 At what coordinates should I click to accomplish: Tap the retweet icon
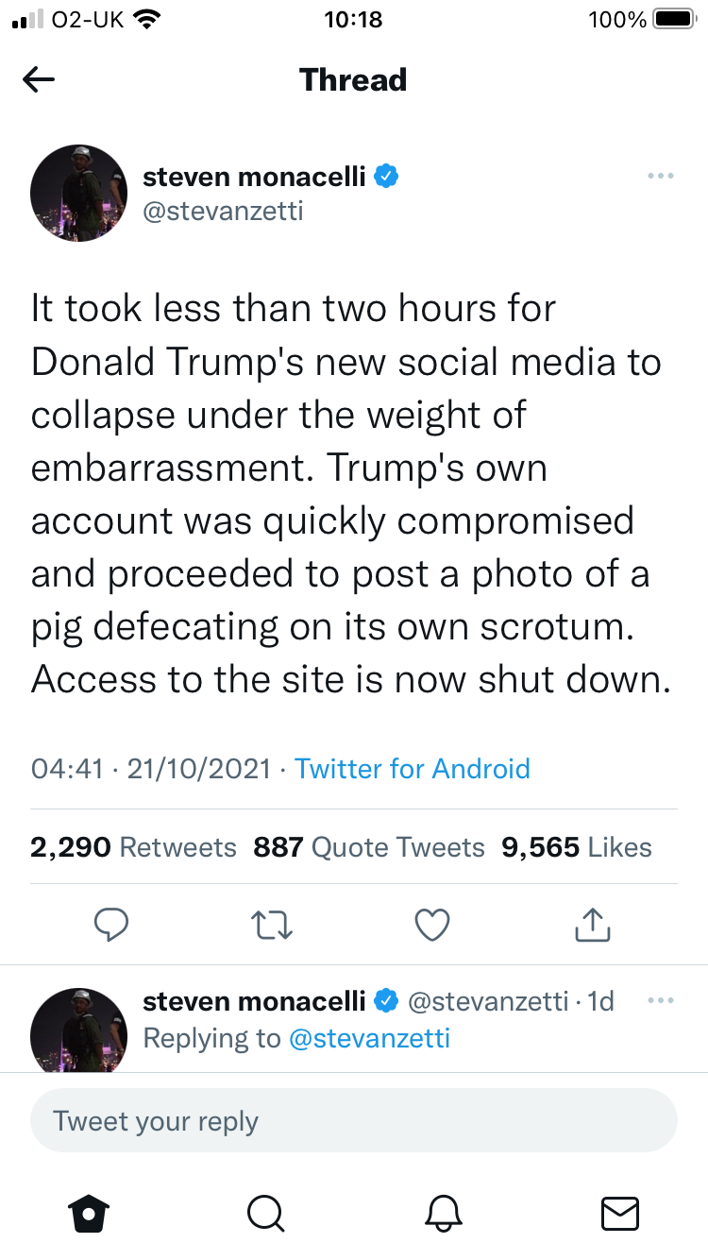pos(272,924)
